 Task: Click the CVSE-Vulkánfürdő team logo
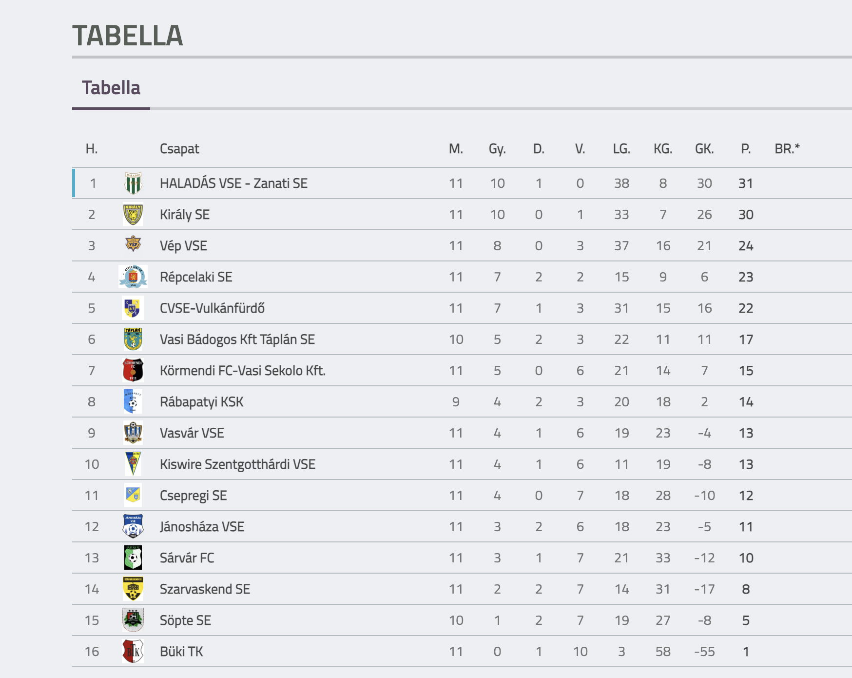(x=133, y=308)
